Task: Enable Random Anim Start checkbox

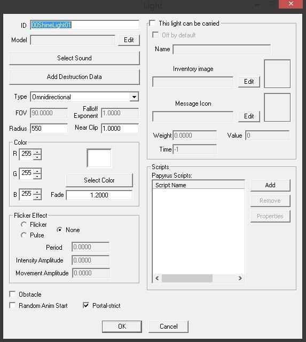Action: coord(12,305)
